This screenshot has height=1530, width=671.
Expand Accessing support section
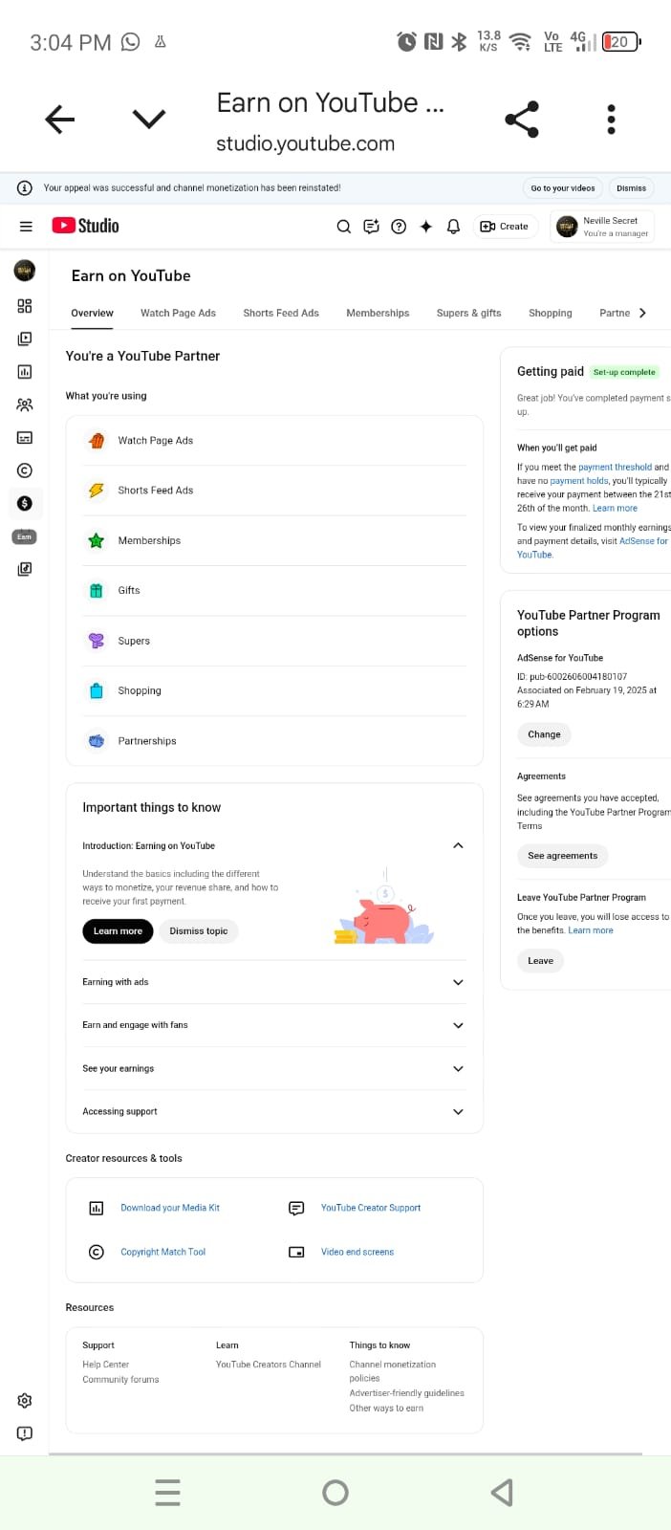pos(458,1112)
